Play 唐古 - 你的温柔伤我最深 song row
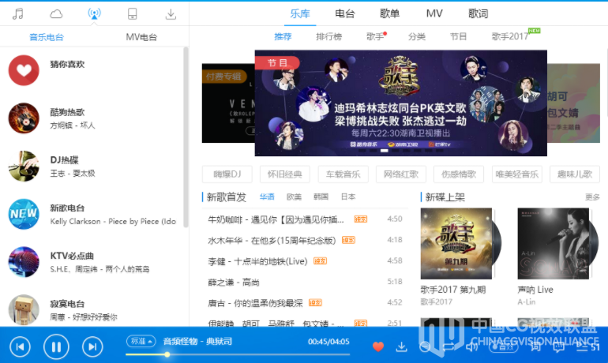This screenshot has height=363, width=608. [305, 303]
